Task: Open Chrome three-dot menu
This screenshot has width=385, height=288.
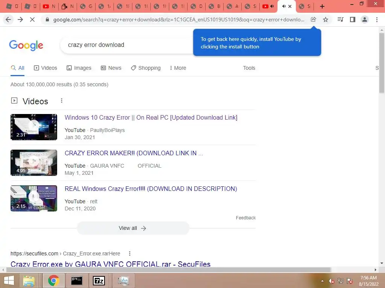Action: (377, 19)
